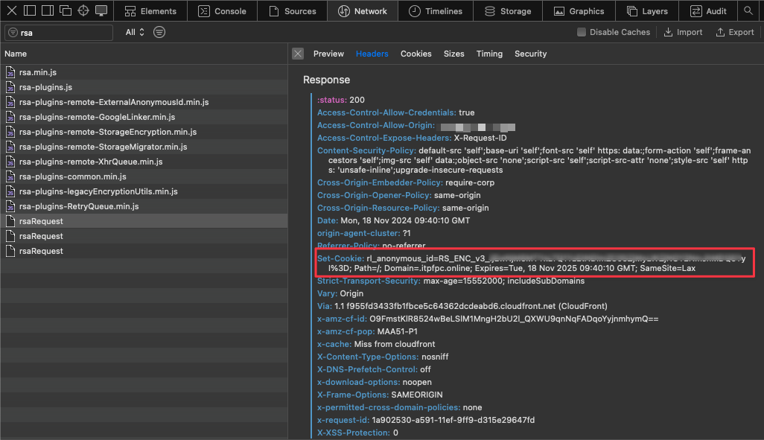Image resolution: width=764 pixels, height=440 pixels.
Task: Select rsa-plugins-common.min.js row
Action: tap(144, 176)
